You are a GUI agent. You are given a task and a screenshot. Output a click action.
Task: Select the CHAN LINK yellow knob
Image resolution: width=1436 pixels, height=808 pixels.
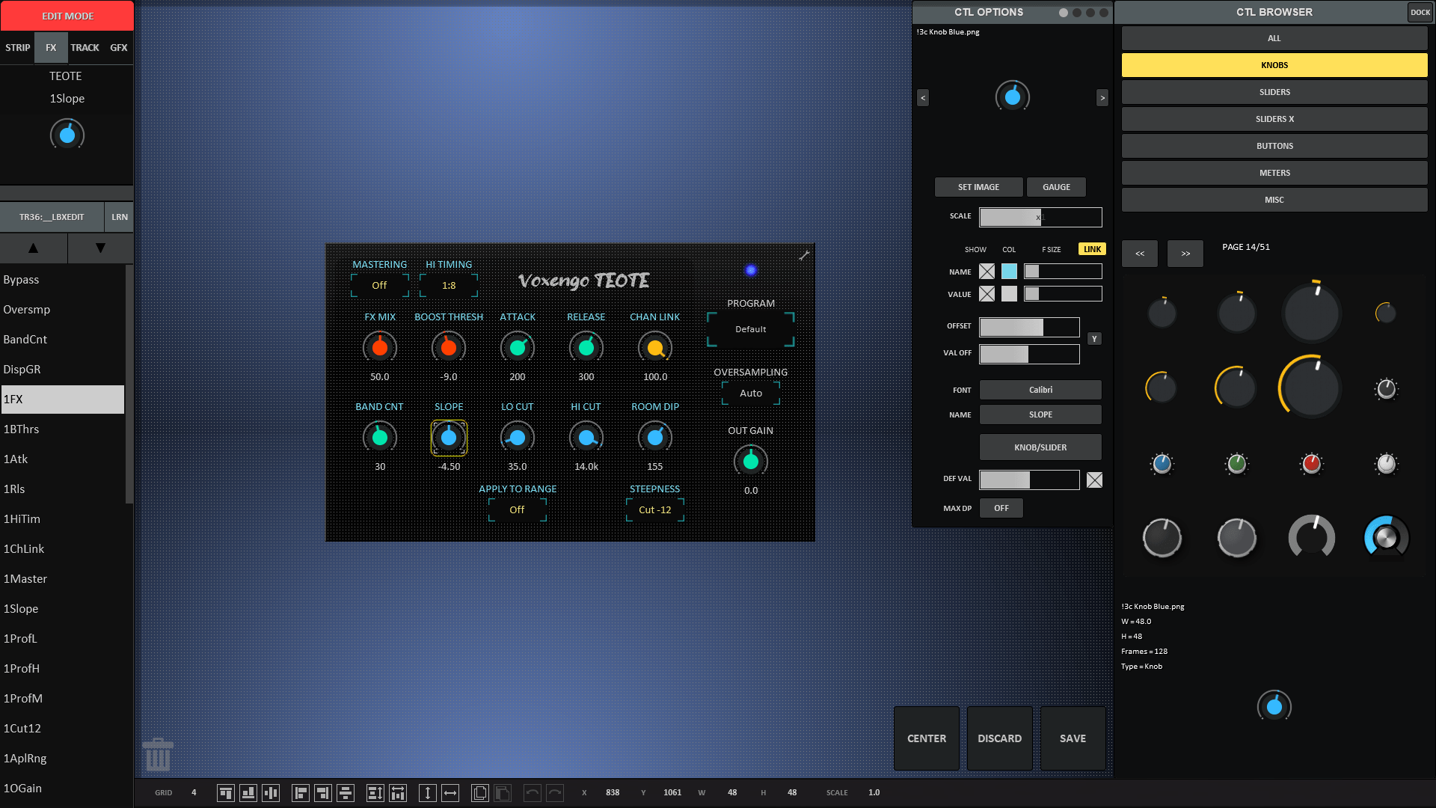[x=655, y=348]
